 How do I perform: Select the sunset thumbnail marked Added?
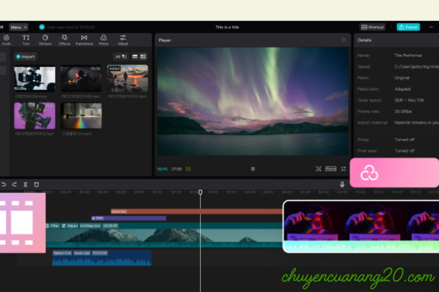pos(127,78)
